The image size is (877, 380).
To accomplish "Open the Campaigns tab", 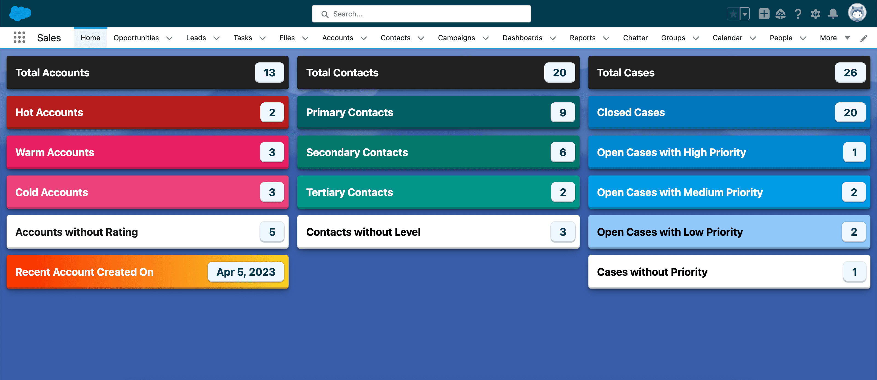I will tap(457, 38).
